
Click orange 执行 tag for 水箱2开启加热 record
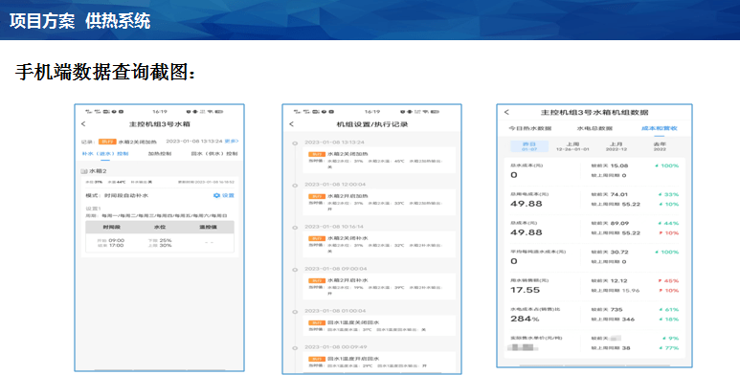click(317, 196)
